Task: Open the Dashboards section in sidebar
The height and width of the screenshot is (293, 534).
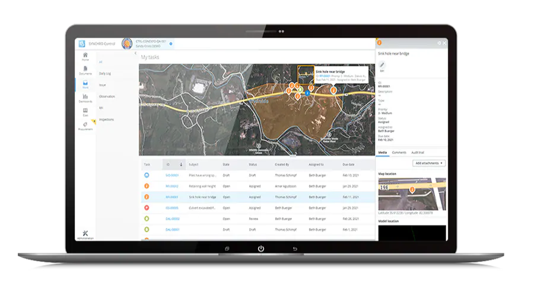Action: tap(85, 98)
